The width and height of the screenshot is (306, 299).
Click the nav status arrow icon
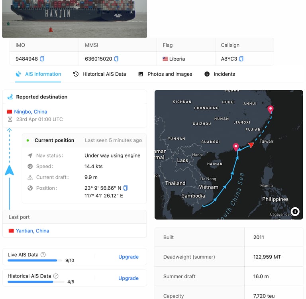30,155
